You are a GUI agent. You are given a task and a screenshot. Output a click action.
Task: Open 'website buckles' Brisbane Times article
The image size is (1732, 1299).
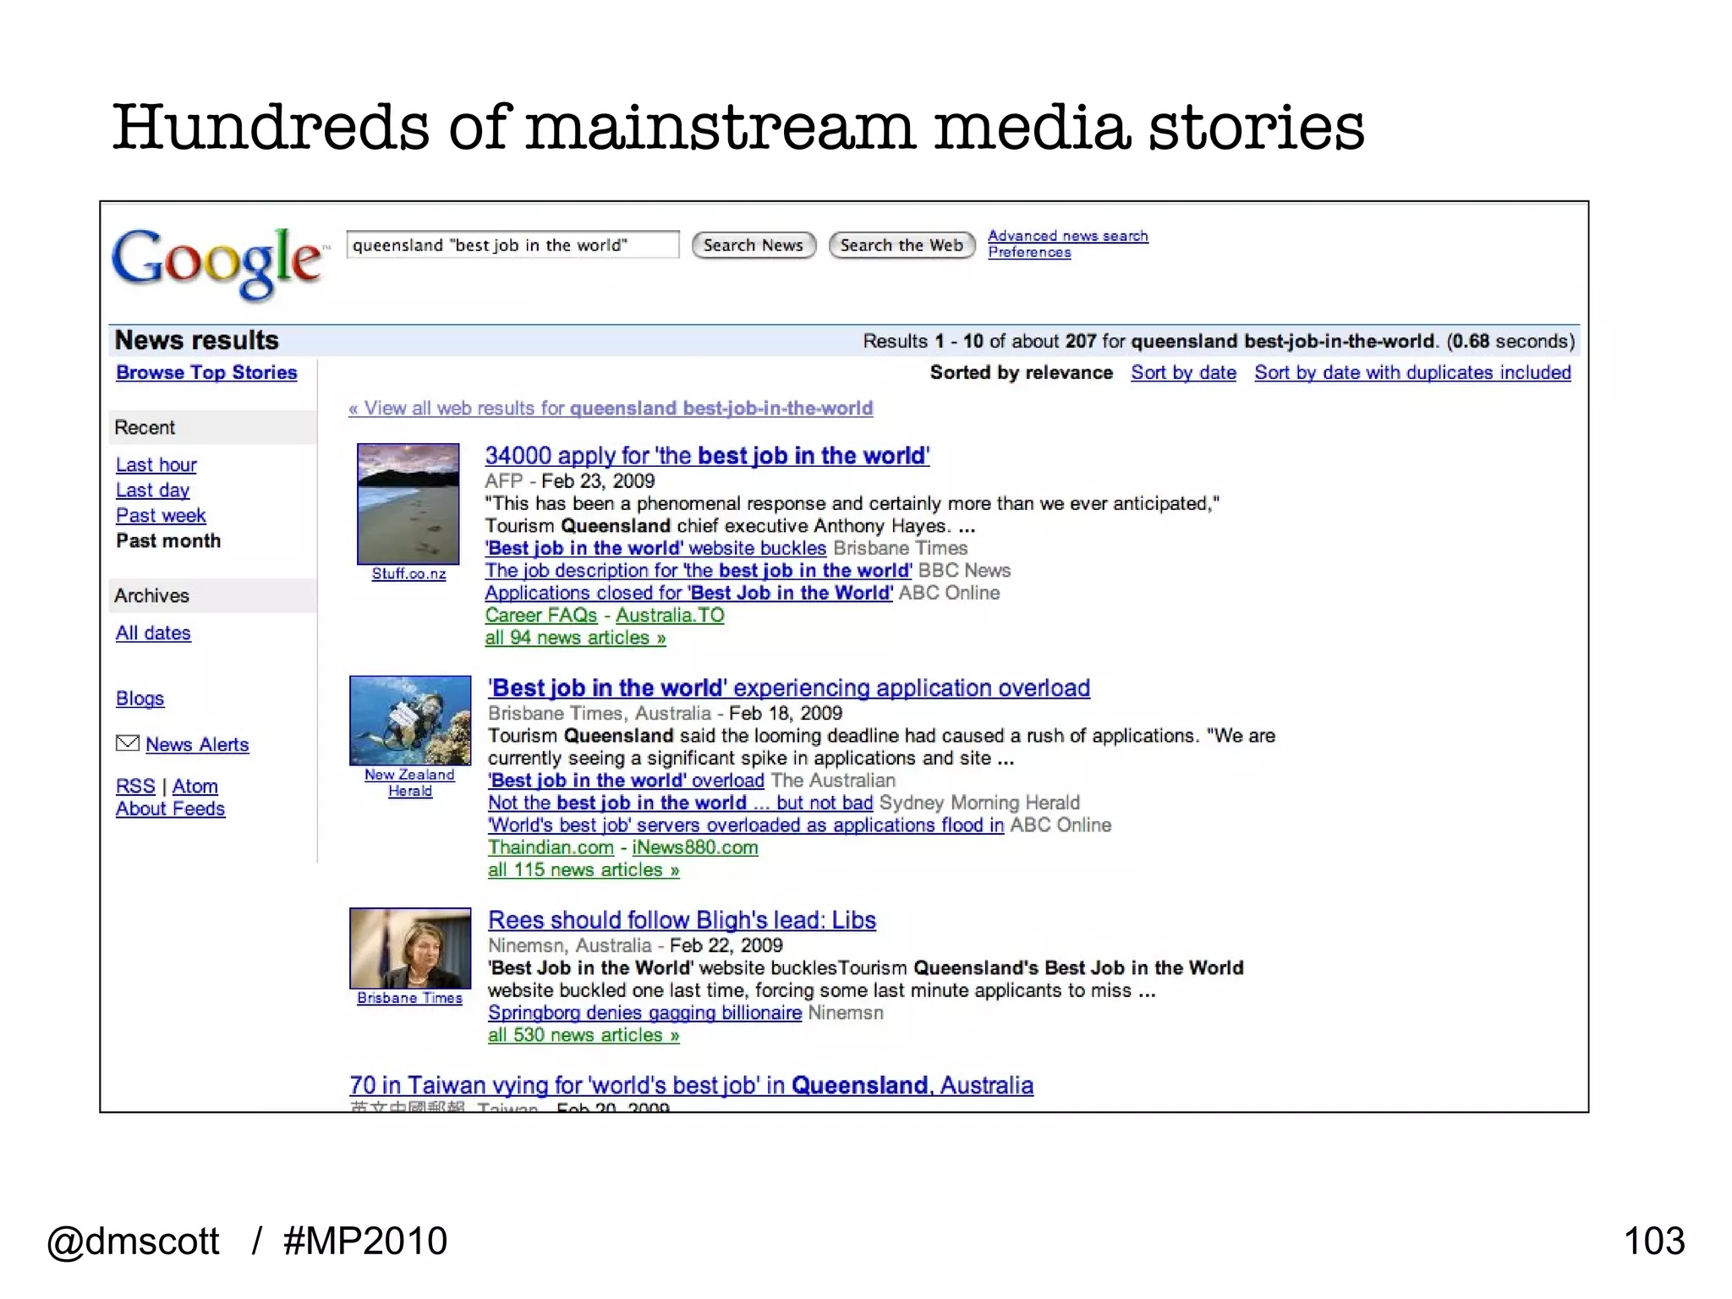pos(655,548)
